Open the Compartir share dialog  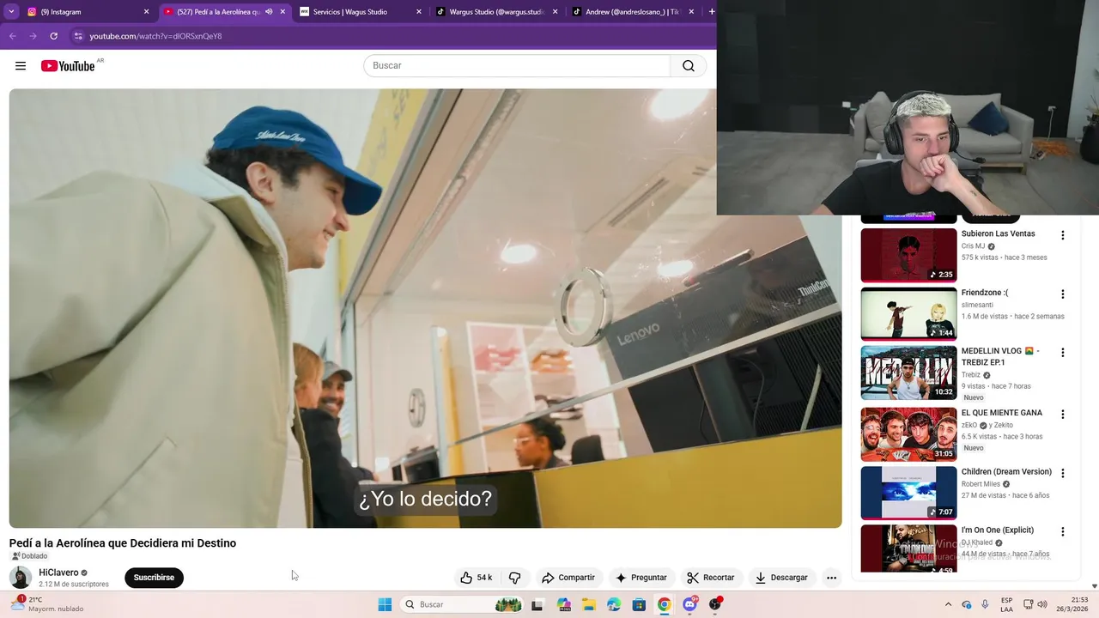[x=568, y=578]
